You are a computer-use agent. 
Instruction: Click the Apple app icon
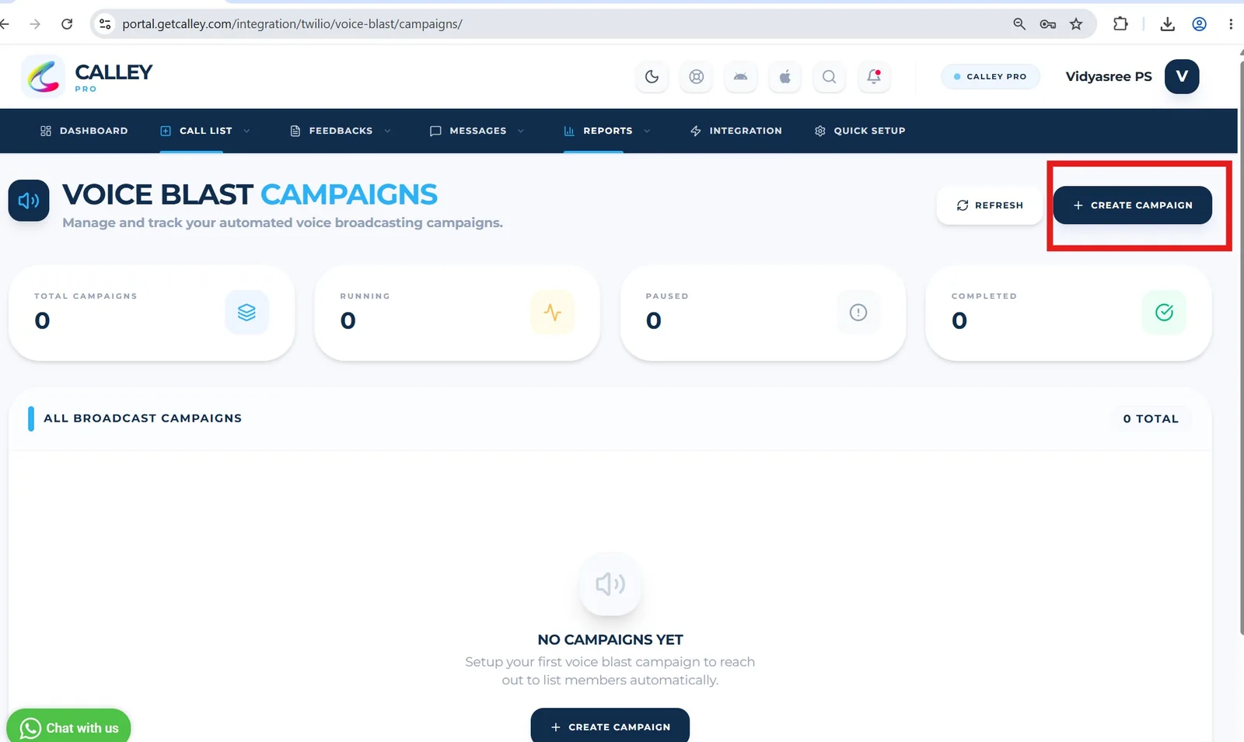pyautogui.click(x=785, y=76)
